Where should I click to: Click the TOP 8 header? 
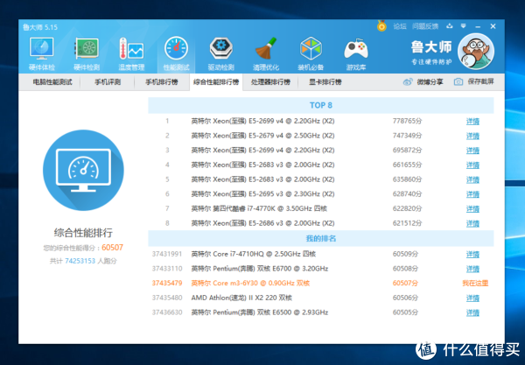(x=321, y=105)
